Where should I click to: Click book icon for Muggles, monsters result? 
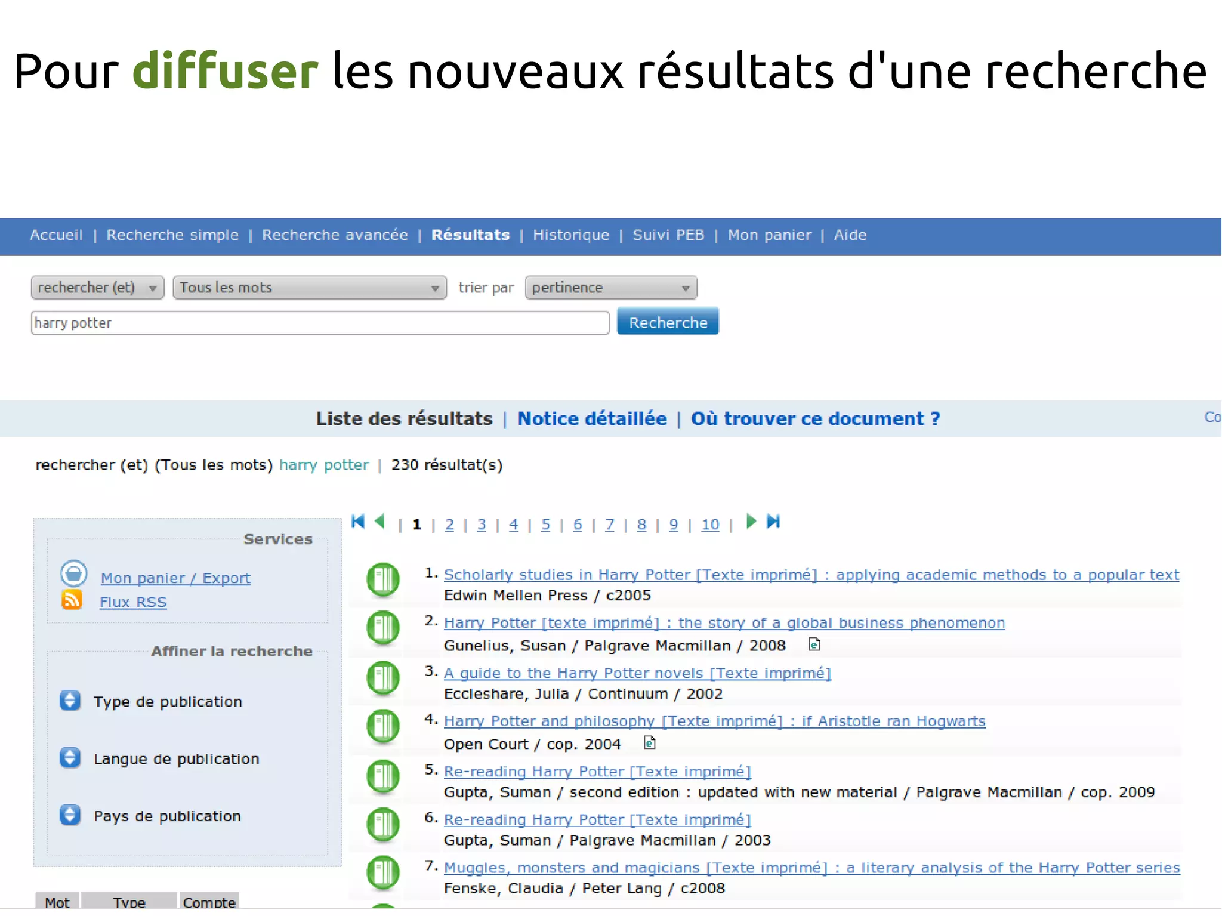pos(382,873)
